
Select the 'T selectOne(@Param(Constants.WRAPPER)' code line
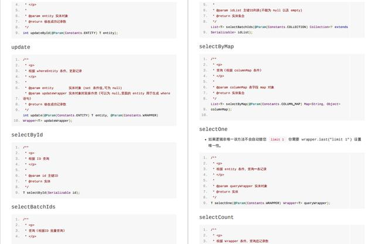(270, 203)
